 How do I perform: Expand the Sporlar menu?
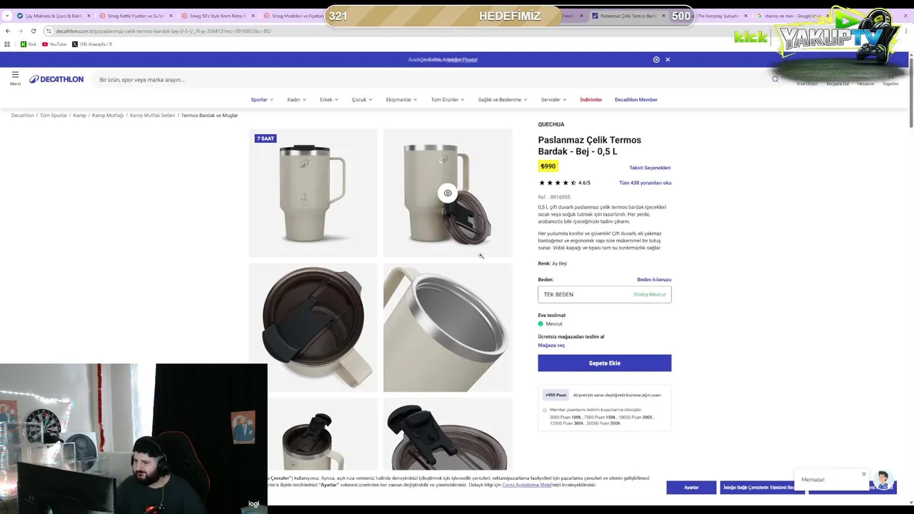pos(262,99)
